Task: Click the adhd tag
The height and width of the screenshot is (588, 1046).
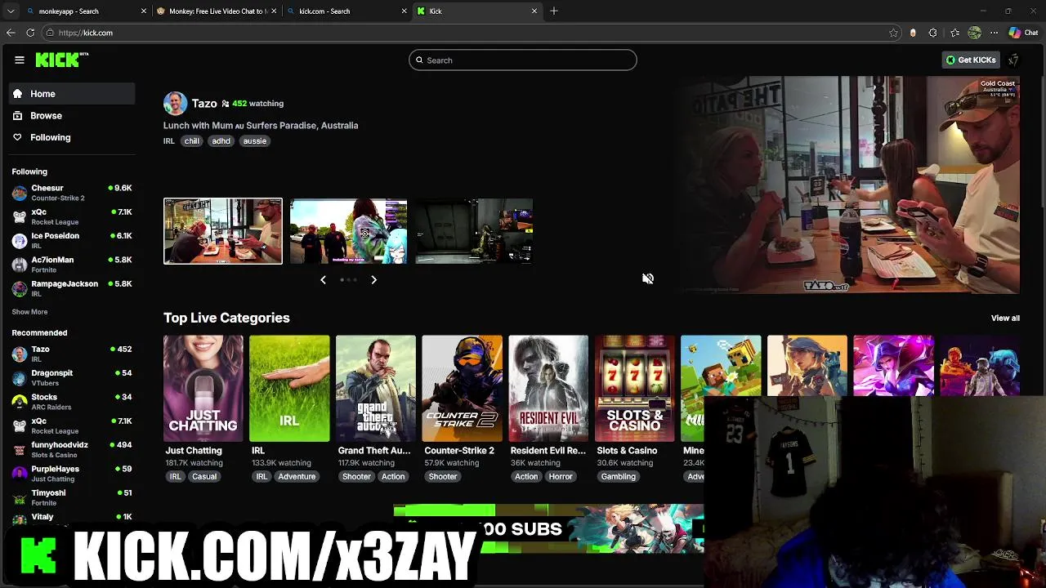Action: tap(221, 141)
